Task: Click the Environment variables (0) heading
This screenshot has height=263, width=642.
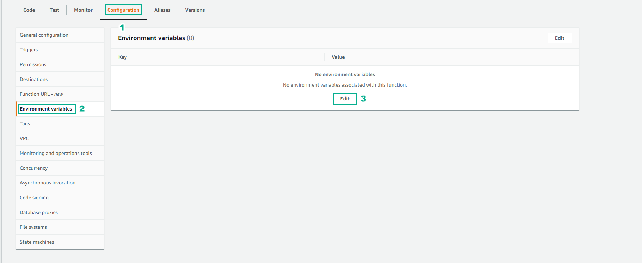Action: tap(156, 38)
